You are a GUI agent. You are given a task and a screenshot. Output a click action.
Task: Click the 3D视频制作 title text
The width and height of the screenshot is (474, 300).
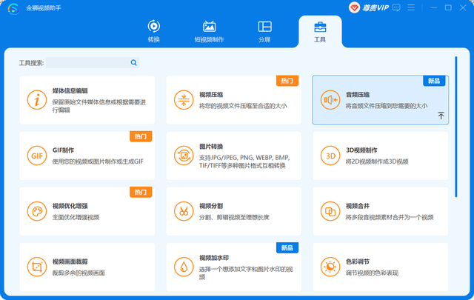click(361, 150)
